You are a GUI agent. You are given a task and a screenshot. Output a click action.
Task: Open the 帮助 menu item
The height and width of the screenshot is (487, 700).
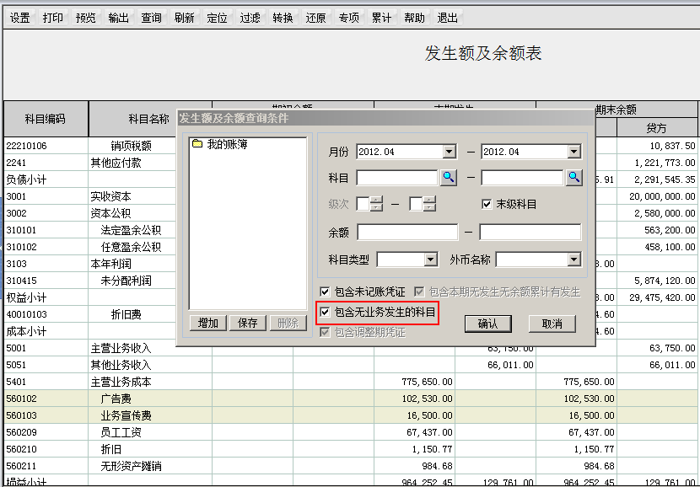[x=414, y=18]
